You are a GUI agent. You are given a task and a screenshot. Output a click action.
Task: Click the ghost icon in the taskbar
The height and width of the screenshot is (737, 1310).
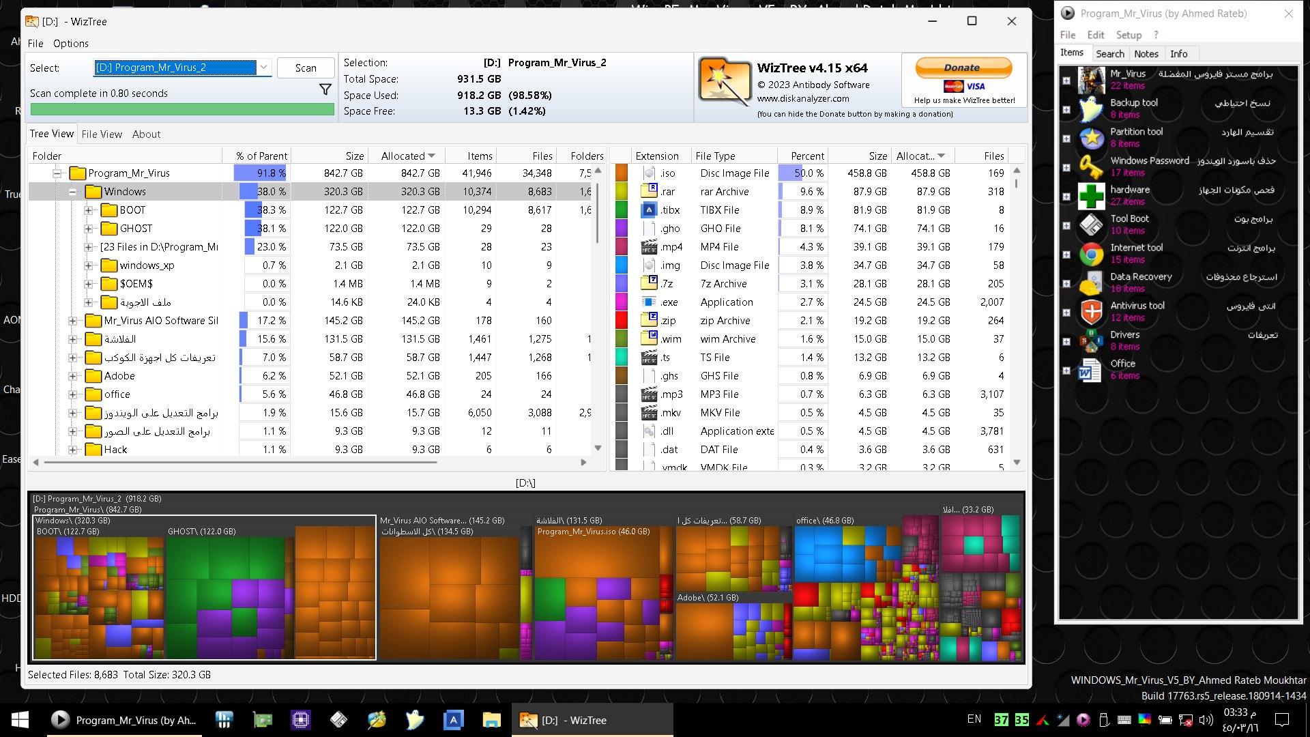[x=414, y=720]
